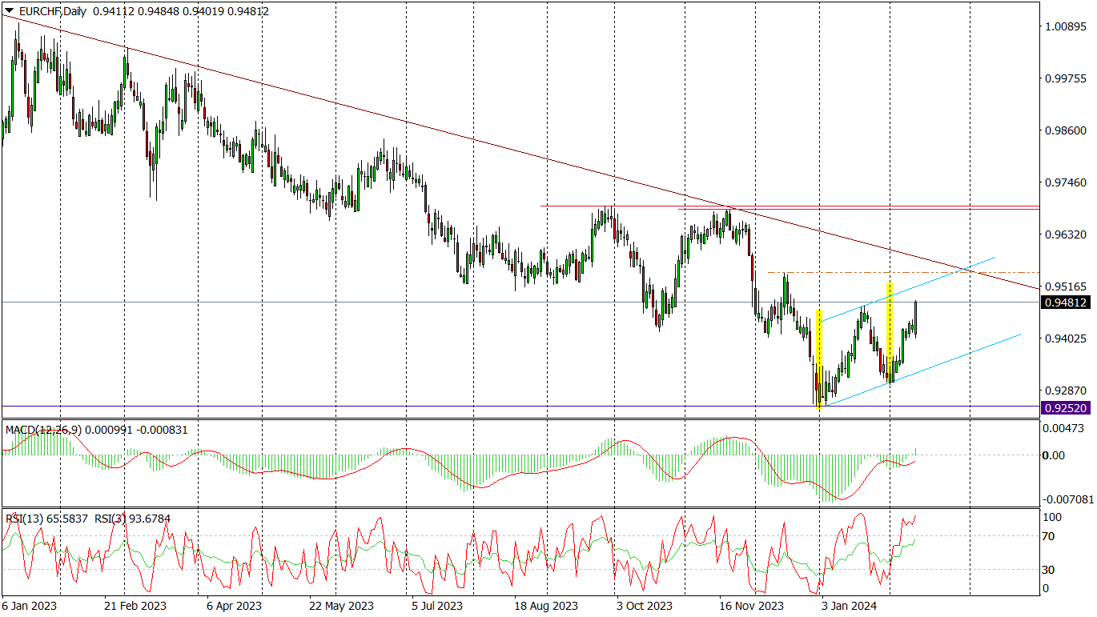Screen dimensions: 1097x617
Task: Click the -0.007081 MACD scale value
Action: pyautogui.click(x=1068, y=499)
